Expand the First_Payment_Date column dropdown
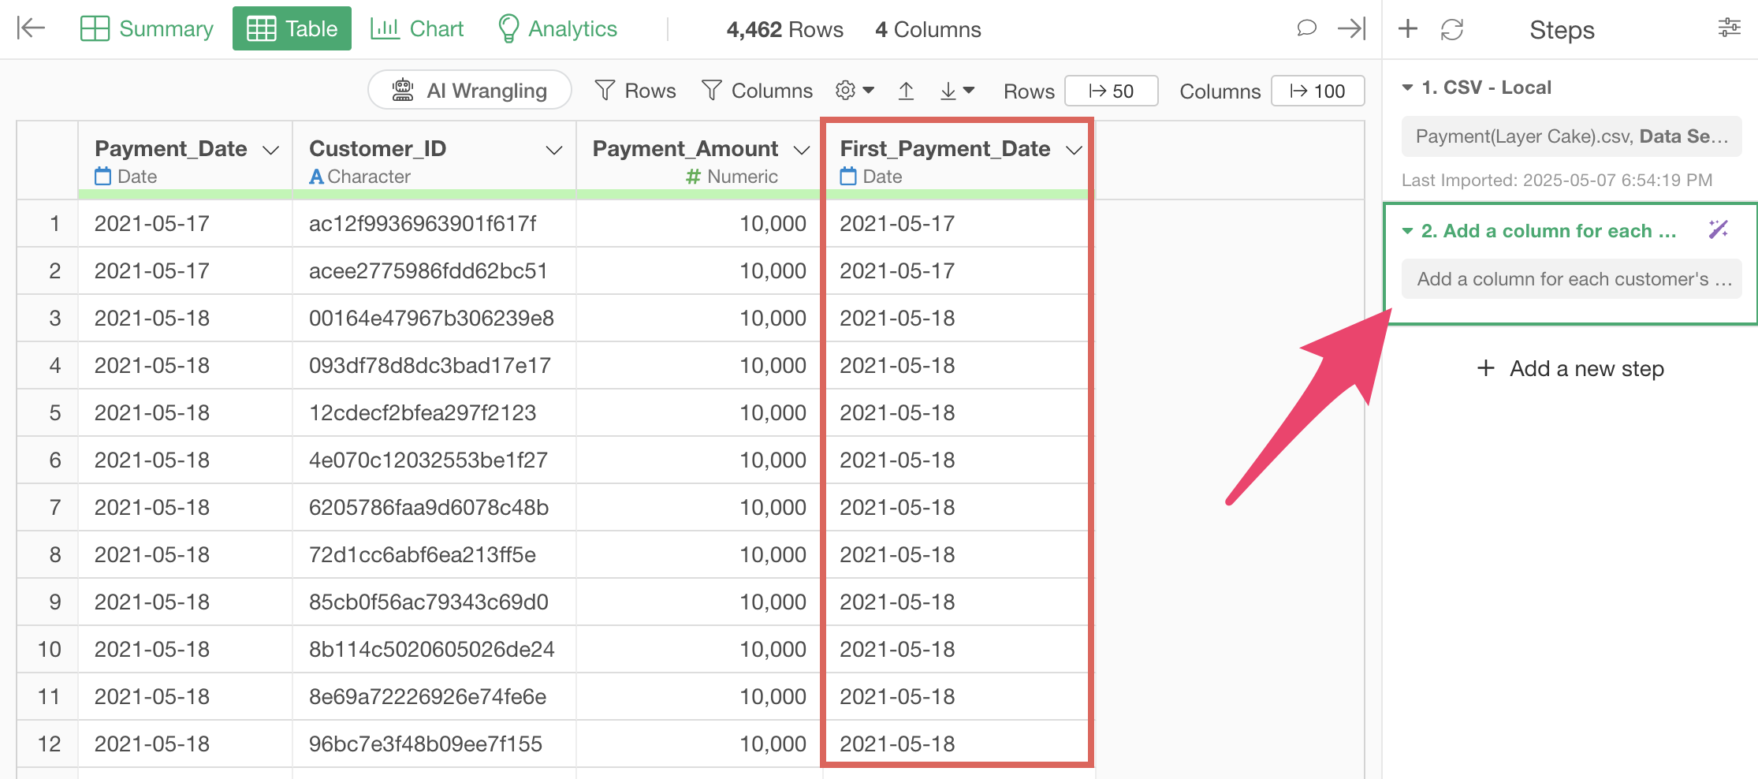This screenshot has width=1758, height=779. (1073, 150)
